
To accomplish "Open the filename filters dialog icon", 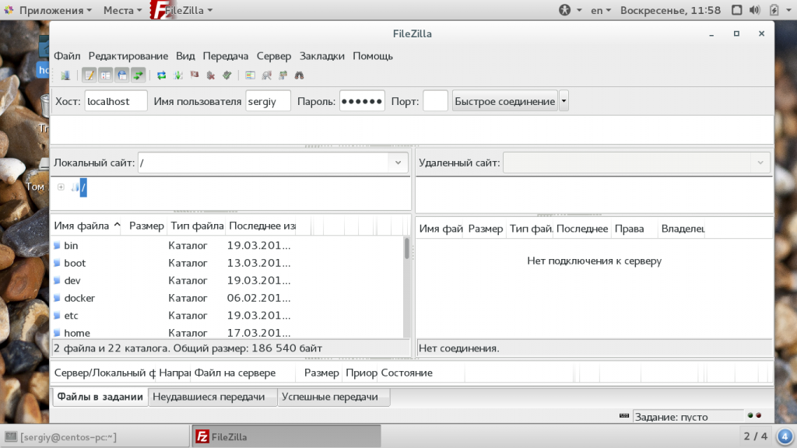I will tap(250, 75).
